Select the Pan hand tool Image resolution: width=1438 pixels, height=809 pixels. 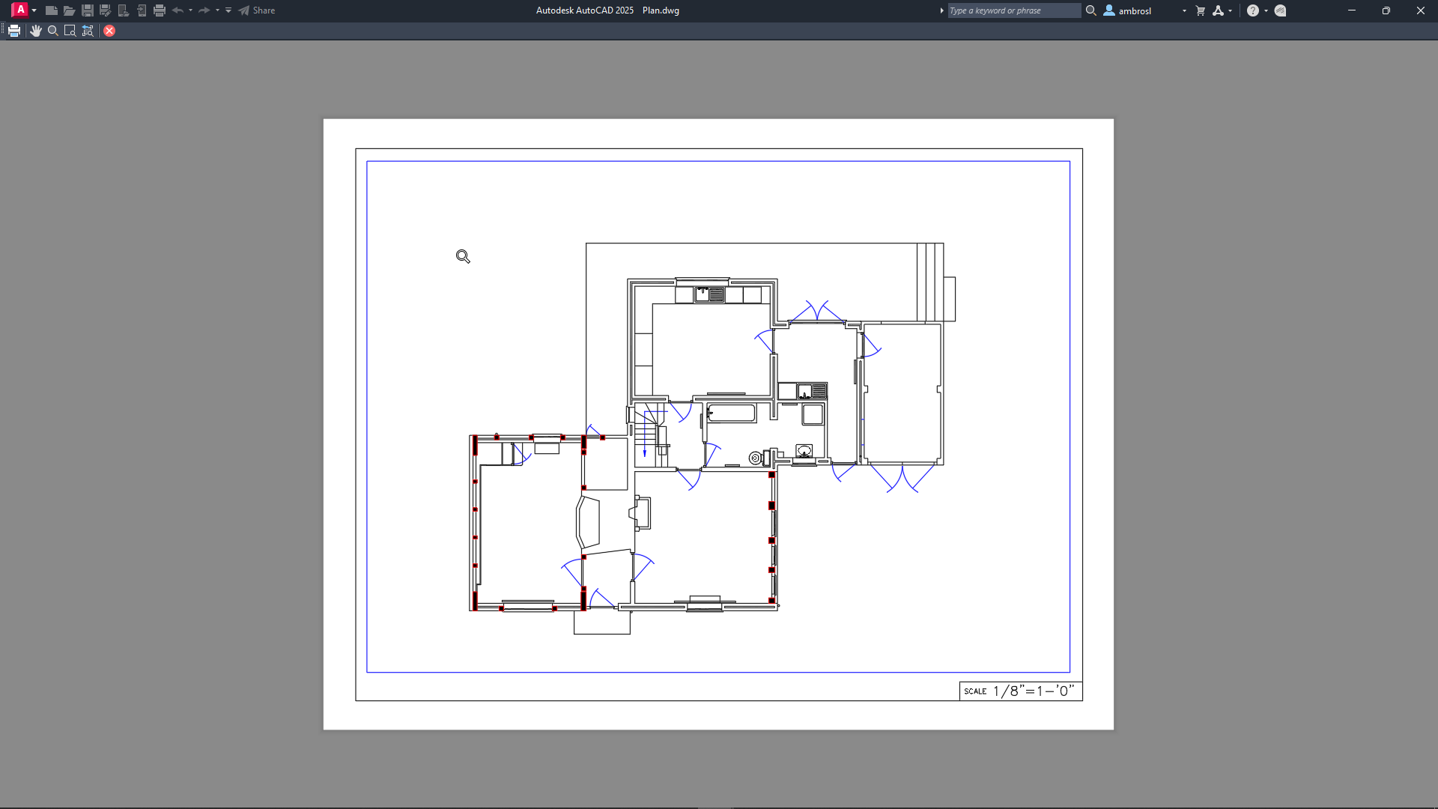pos(35,31)
